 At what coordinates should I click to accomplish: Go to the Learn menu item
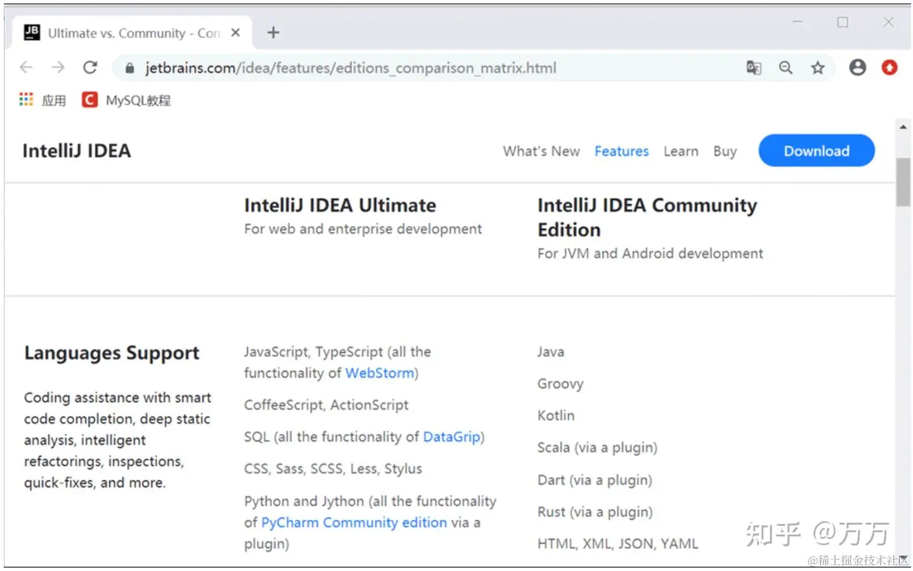coord(681,151)
